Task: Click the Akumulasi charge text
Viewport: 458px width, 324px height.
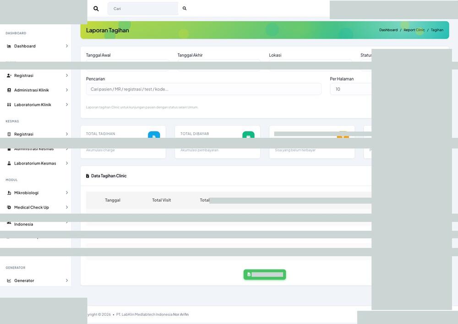Action: tap(100, 150)
